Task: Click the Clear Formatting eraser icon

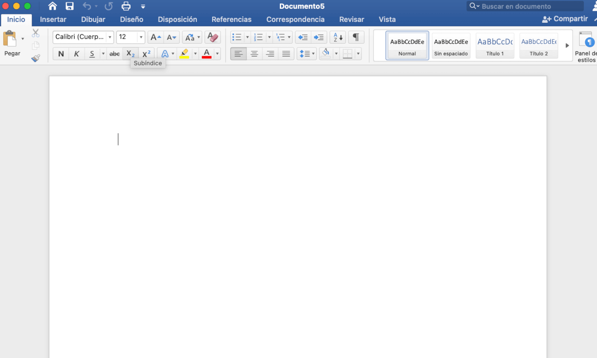Action: 213,37
